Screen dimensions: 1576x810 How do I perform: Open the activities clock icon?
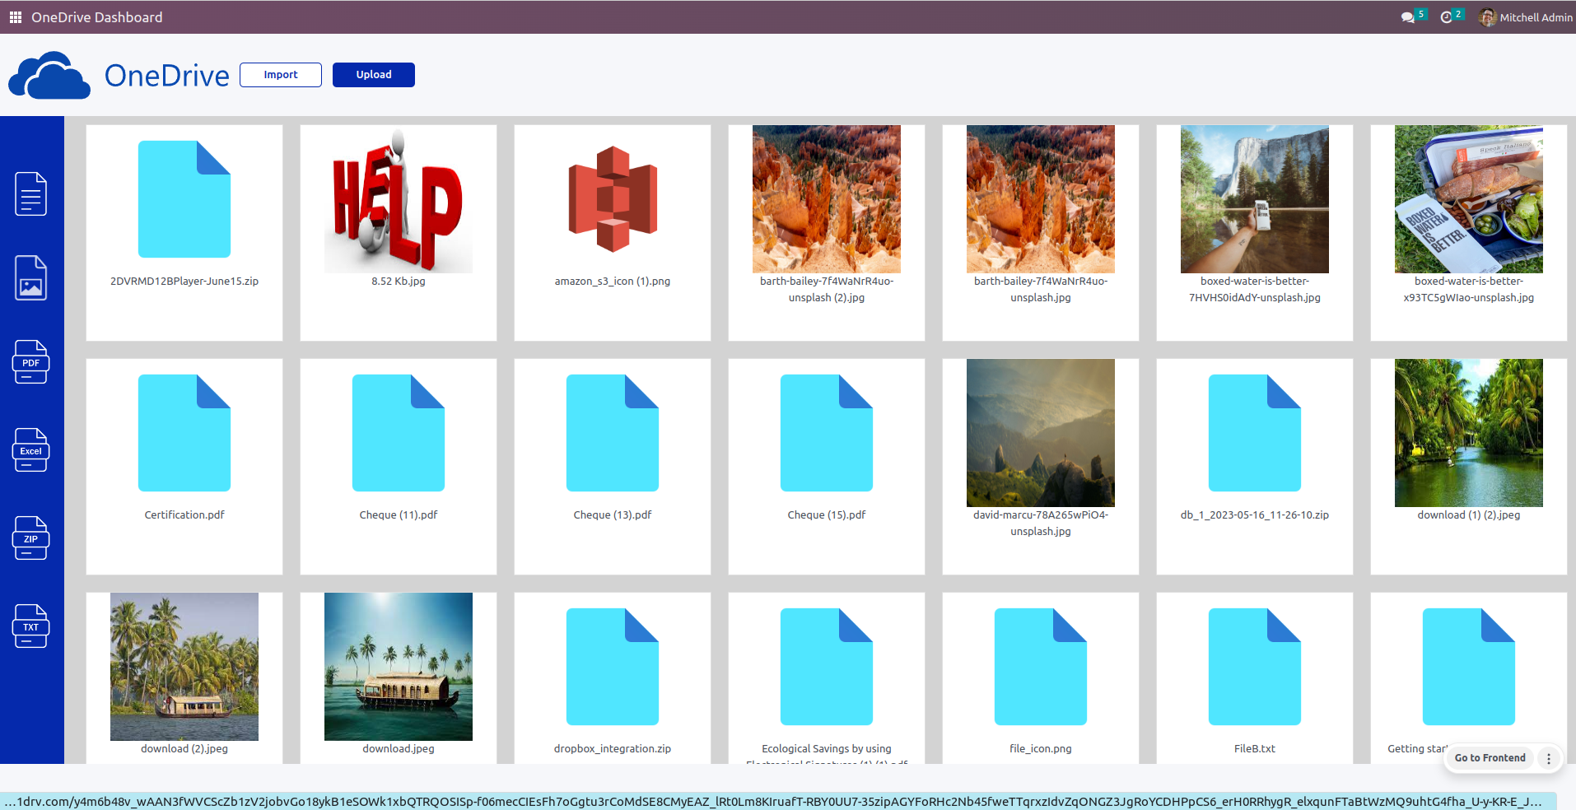tap(1447, 17)
